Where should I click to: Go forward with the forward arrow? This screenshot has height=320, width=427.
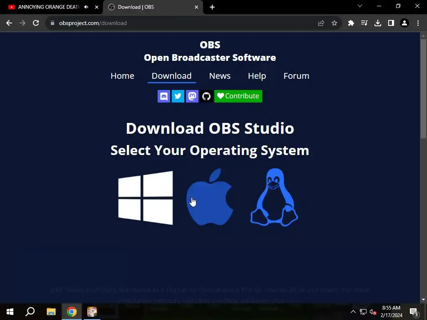23,23
